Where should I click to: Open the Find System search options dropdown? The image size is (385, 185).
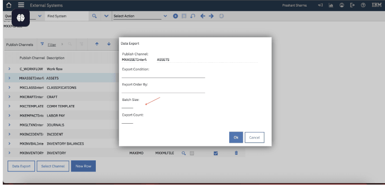(106, 16)
